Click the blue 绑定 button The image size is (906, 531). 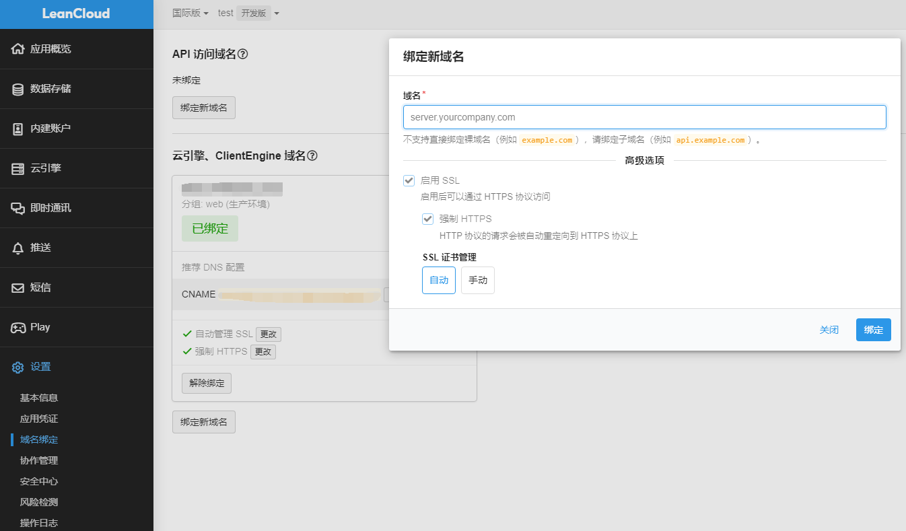coord(873,330)
